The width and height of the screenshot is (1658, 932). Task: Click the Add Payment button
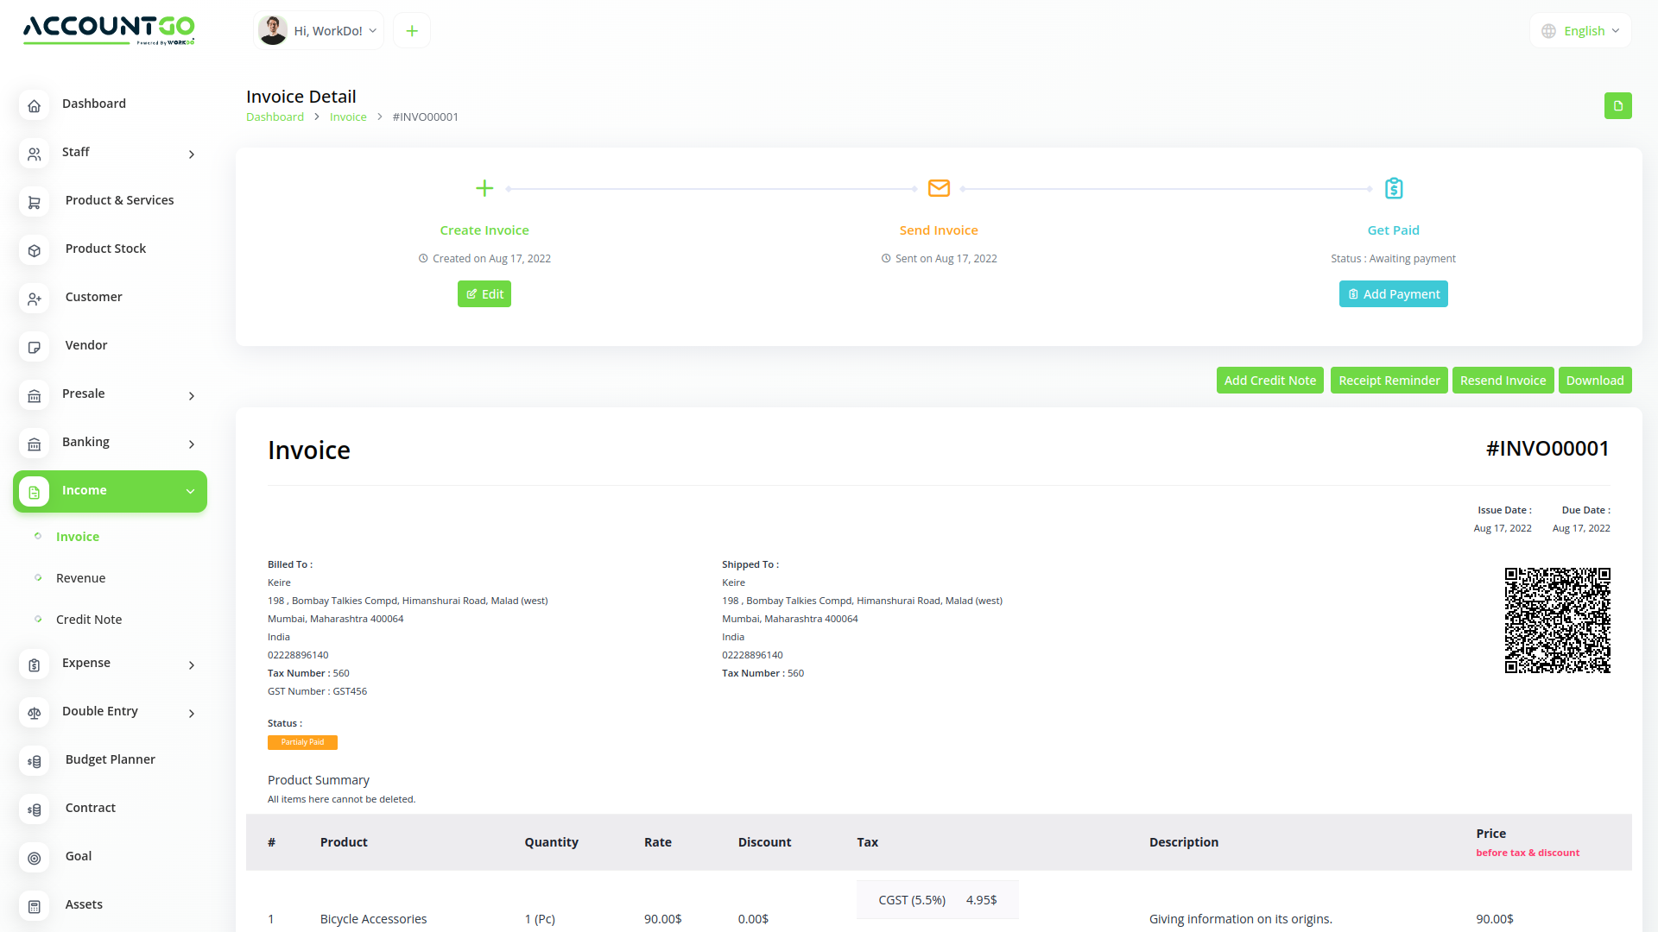[x=1393, y=293]
